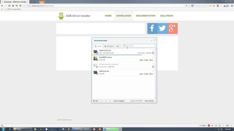Screen dimensions: 234x131
Task: Open Folder of InstallBSR_v6.exe
Action: 146,60
